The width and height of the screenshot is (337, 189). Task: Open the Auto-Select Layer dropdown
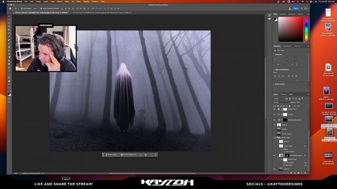pyautogui.click(x=35, y=8)
